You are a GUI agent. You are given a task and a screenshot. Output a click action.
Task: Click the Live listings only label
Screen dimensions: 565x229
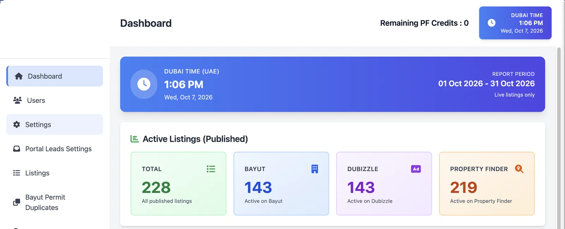pos(515,95)
